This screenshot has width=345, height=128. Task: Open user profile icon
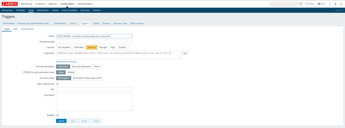click(x=335, y=4)
